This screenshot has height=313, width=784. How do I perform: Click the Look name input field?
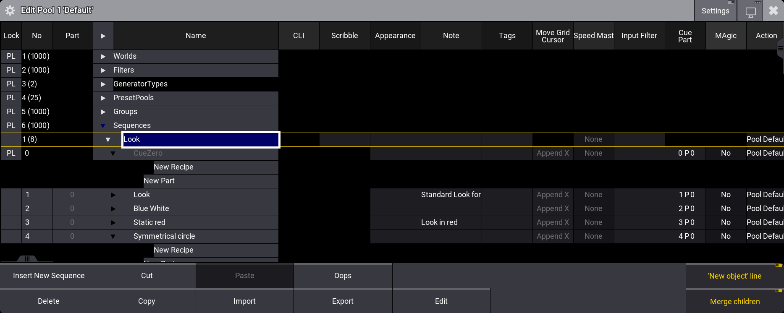(x=201, y=139)
